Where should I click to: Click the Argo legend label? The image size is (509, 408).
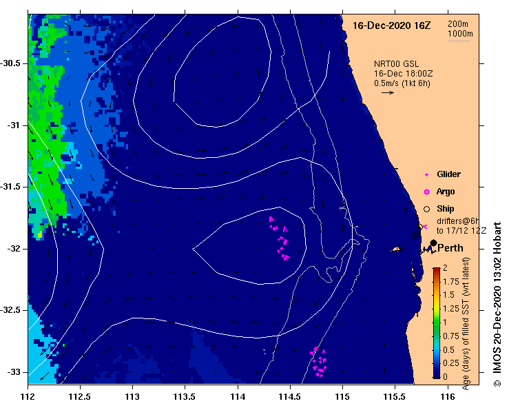click(446, 192)
